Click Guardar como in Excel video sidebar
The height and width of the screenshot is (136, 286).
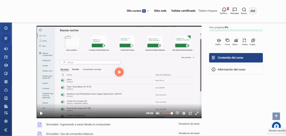point(47,71)
